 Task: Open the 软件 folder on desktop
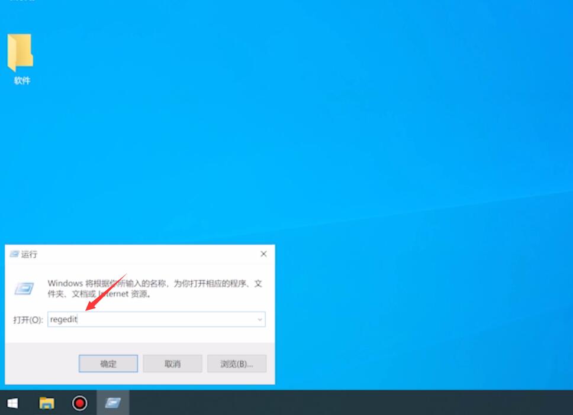point(21,59)
